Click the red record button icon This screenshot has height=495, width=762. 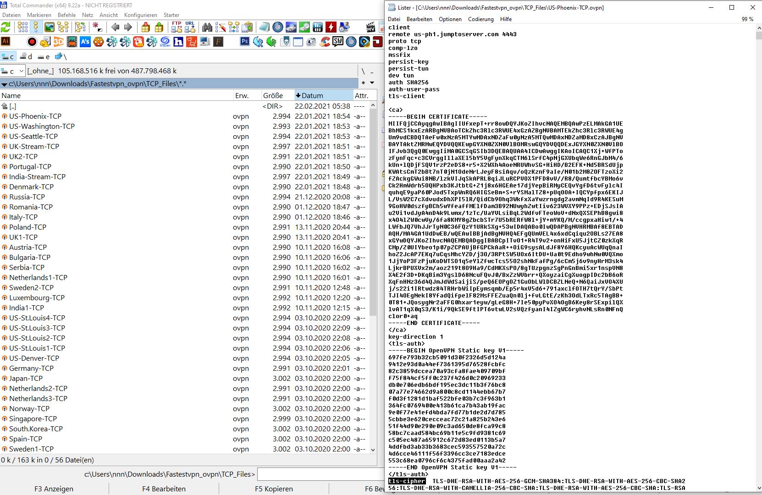click(32, 42)
